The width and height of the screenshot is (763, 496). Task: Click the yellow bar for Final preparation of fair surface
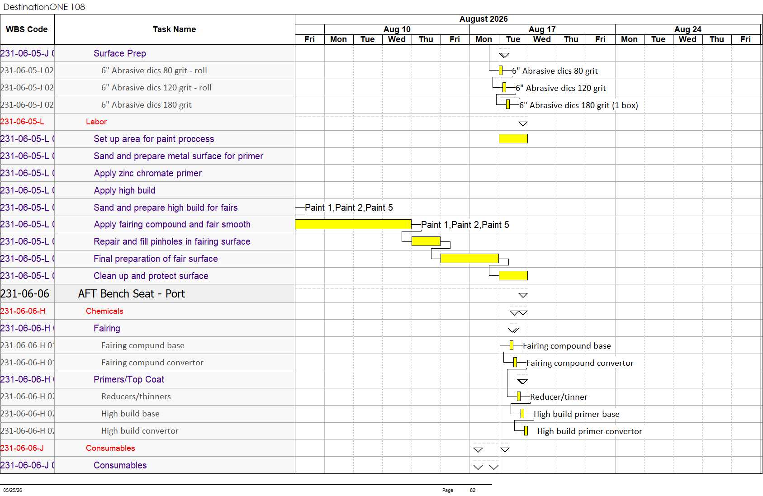[469, 259]
